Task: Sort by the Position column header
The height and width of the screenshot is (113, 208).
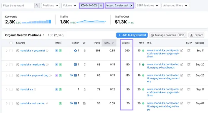Action: click(75, 43)
